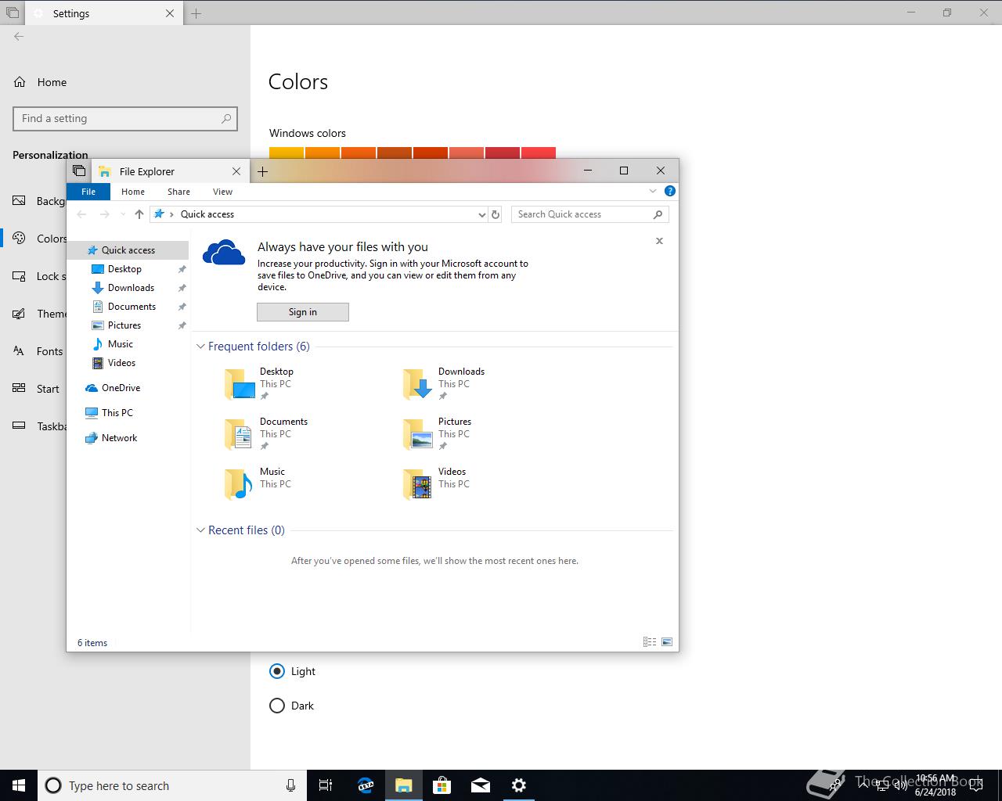Open the View ribbon tab
The image size is (1002, 801).
click(x=222, y=192)
